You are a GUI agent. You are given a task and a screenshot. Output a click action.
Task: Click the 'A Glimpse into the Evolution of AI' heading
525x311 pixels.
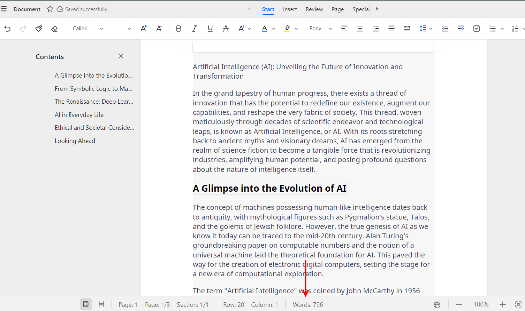[269, 188]
